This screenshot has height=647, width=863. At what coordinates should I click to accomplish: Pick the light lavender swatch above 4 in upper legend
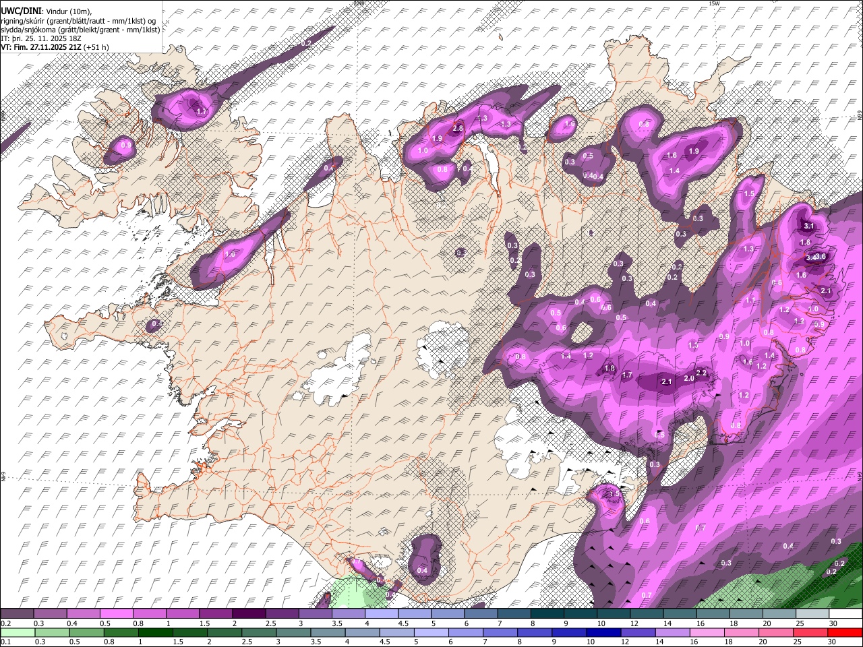382,614
